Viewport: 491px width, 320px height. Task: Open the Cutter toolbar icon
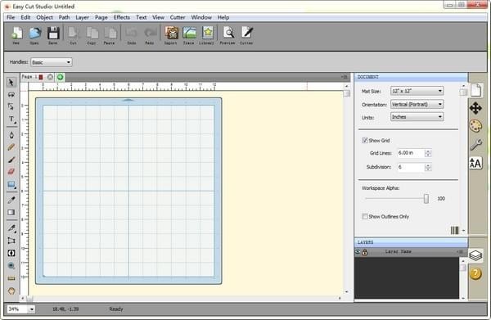point(247,33)
